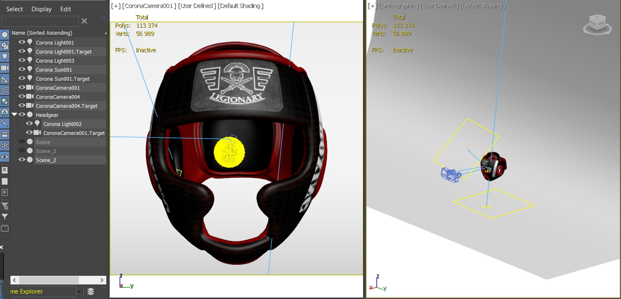Click scrollbar right arrow in Scene Explorer
The width and height of the screenshot is (621, 299).
click(x=102, y=280)
